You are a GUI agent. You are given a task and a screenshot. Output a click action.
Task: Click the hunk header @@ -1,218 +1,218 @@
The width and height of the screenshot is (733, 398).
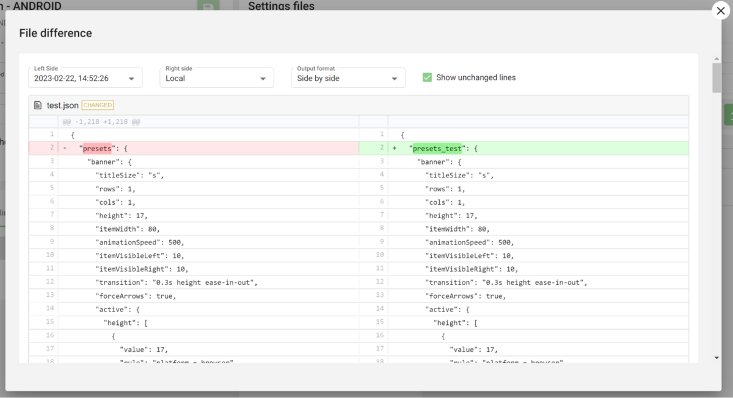(x=101, y=122)
